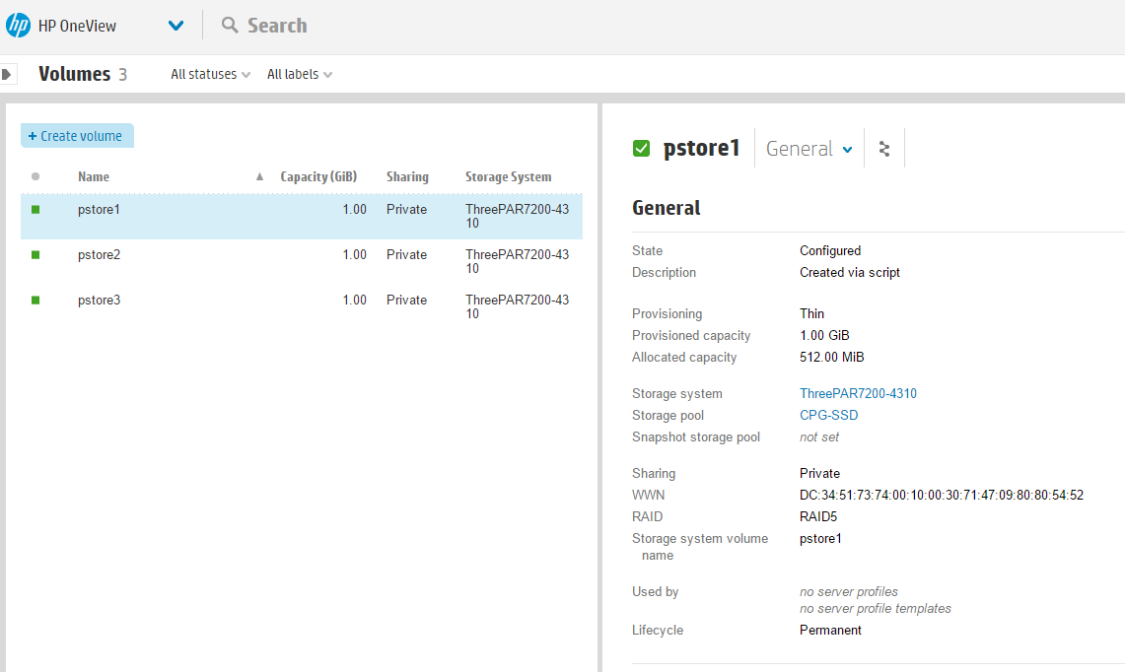The width and height of the screenshot is (1125, 672).
Task: Open the CPG-SSD storage pool link
Action: [x=828, y=415]
